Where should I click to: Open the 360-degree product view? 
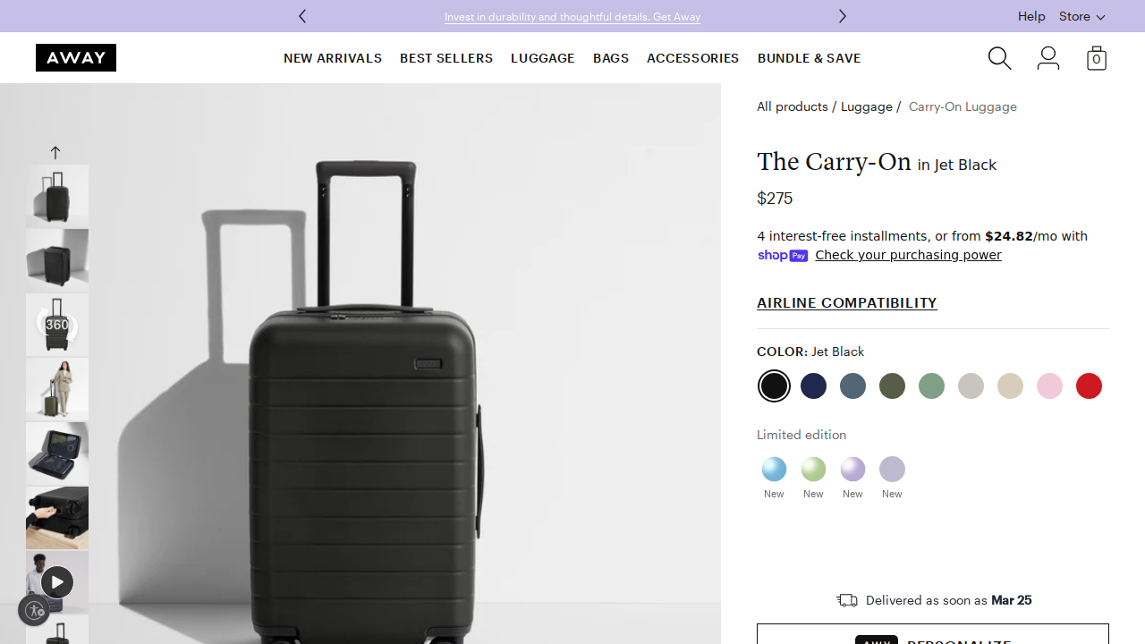56,323
